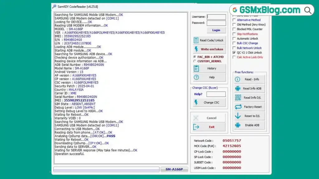
Task: Click the Help? link in Change CSC
Action: point(198,94)
